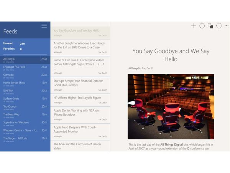Open 'You Say Goodbye and We Say Hello' list item

pos(80,33)
